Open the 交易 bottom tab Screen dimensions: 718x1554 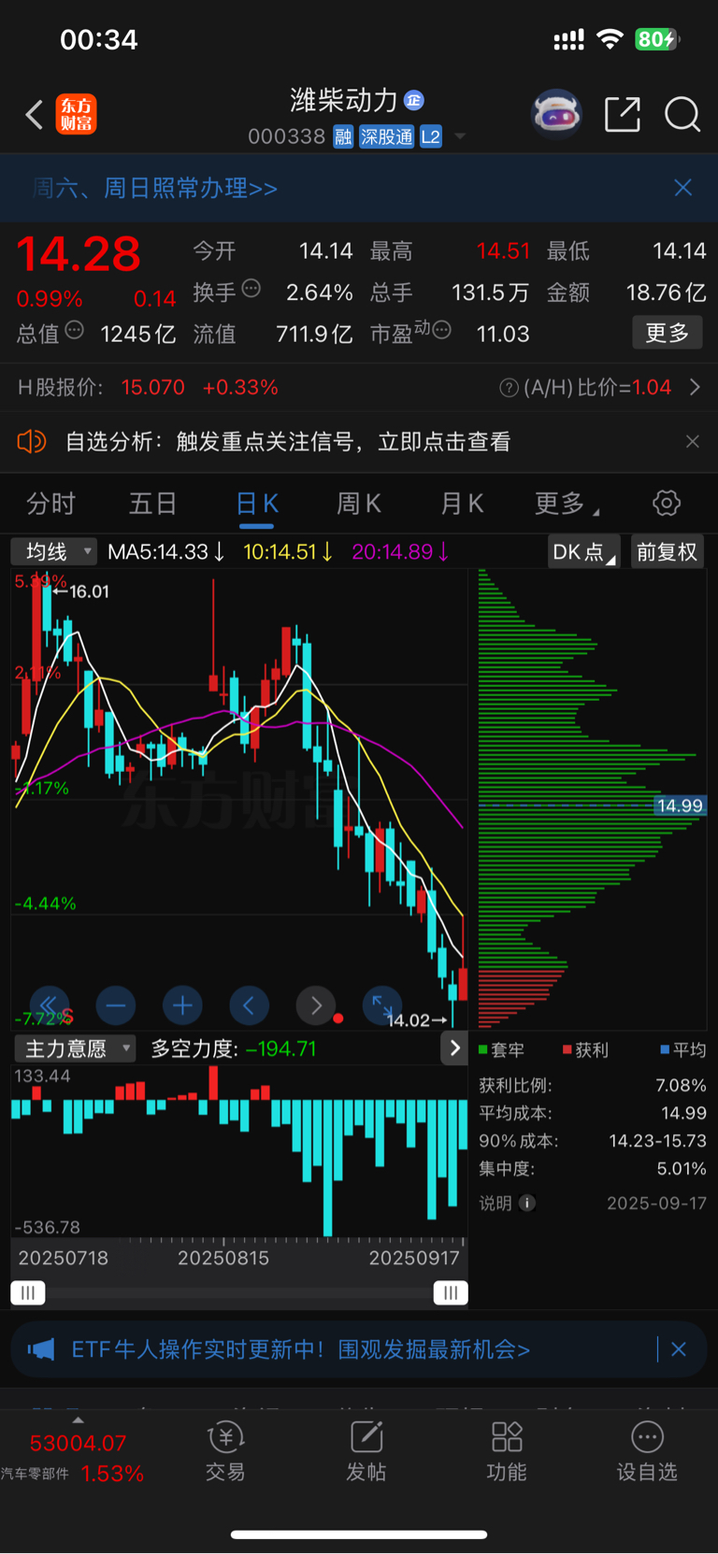[x=225, y=1452]
